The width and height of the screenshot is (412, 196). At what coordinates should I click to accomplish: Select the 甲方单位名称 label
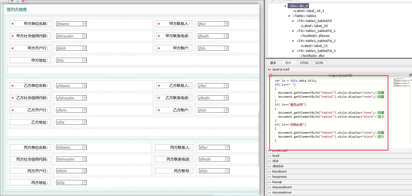[x=36, y=24]
